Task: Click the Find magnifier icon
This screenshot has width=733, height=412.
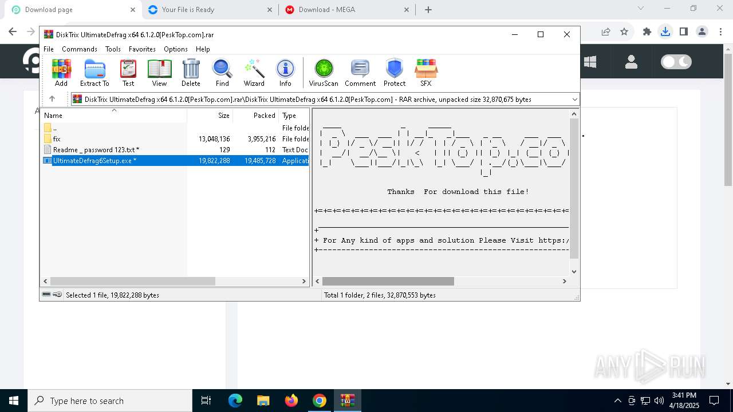Action: [x=222, y=73]
